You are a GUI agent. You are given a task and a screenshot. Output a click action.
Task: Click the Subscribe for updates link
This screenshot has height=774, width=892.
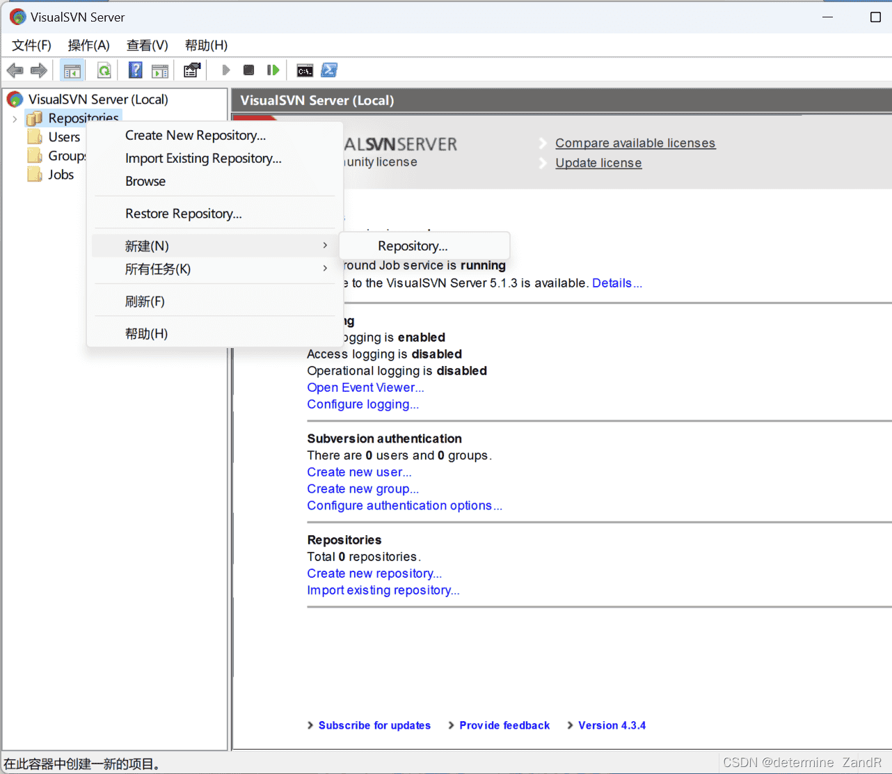point(374,725)
